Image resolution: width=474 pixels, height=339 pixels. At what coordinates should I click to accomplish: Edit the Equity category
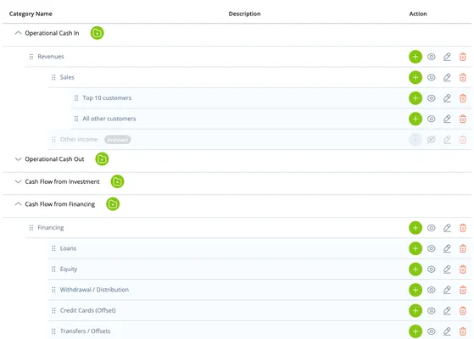pos(447,270)
